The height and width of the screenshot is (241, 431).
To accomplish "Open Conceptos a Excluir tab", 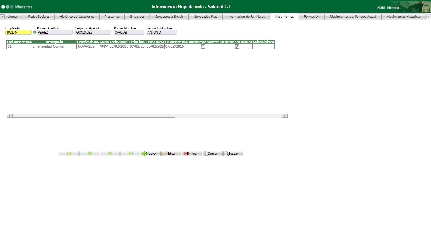I will pyautogui.click(x=169, y=17).
